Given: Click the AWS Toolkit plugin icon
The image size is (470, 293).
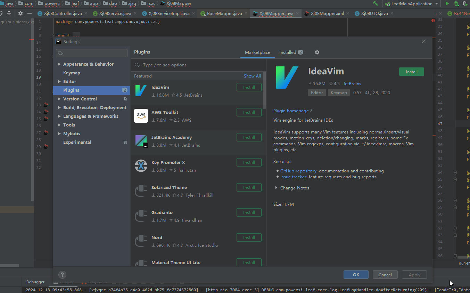Looking at the screenshot, I should (x=141, y=116).
